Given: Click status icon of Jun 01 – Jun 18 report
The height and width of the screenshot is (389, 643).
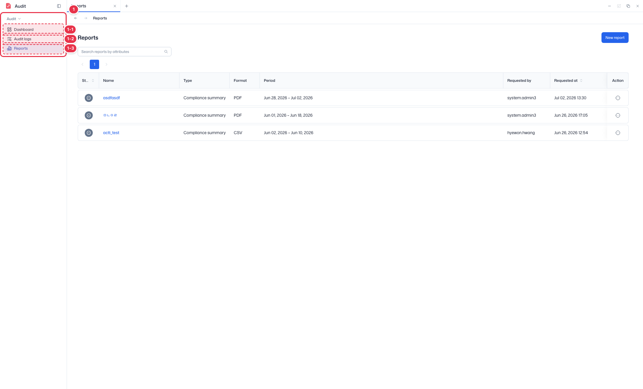Looking at the screenshot, I should pyautogui.click(x=89, y=115).
